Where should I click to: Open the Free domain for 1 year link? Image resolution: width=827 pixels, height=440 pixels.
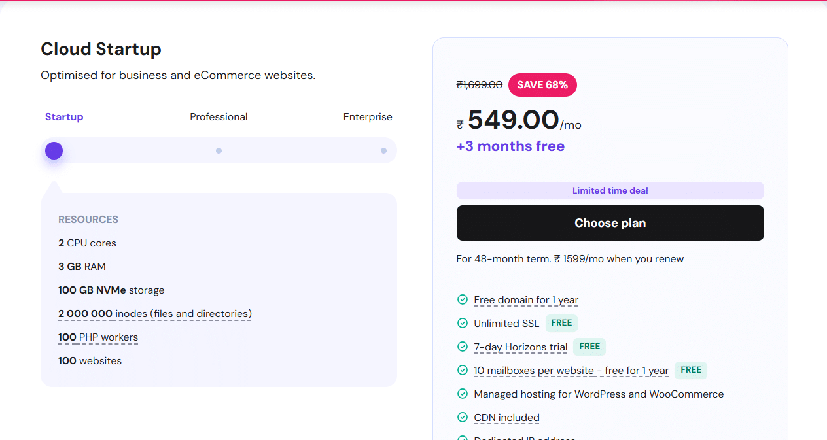525,299
